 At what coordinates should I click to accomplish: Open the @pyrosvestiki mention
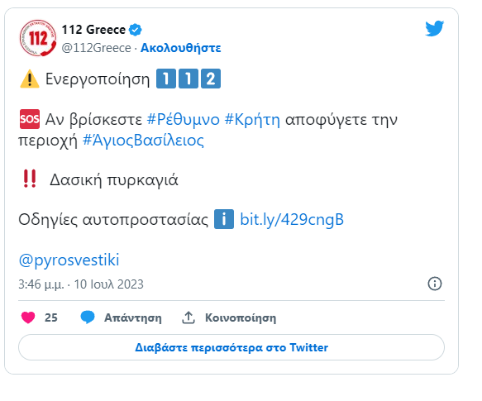69,260
